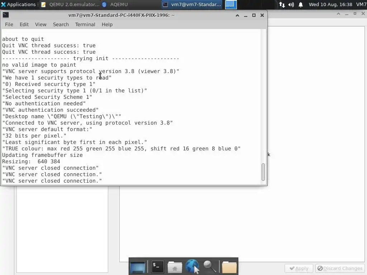The width and height of the screenshot is (367, 275).
Task: Click the "0) Received security type 1" line
Action: tap(49, 84)
